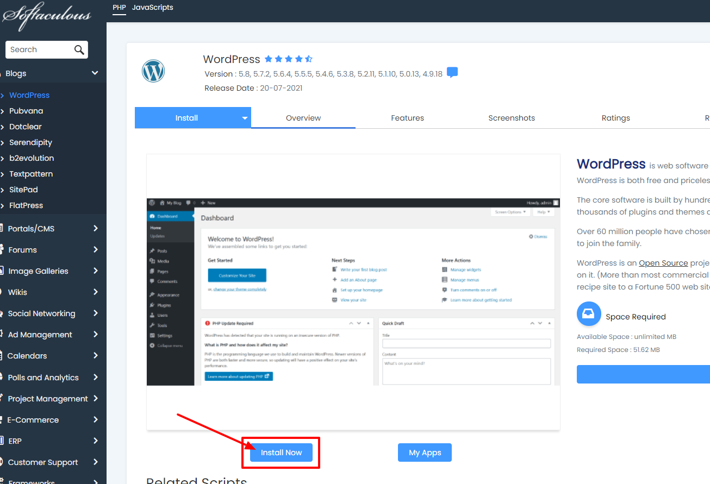Collapse the Blogs category chevron
Image resolution: width=710 pixels, height=484 pixels.
point(95,73)
